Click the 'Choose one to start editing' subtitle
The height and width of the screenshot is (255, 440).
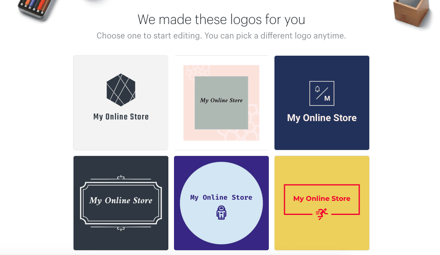[x=221, y=36]
